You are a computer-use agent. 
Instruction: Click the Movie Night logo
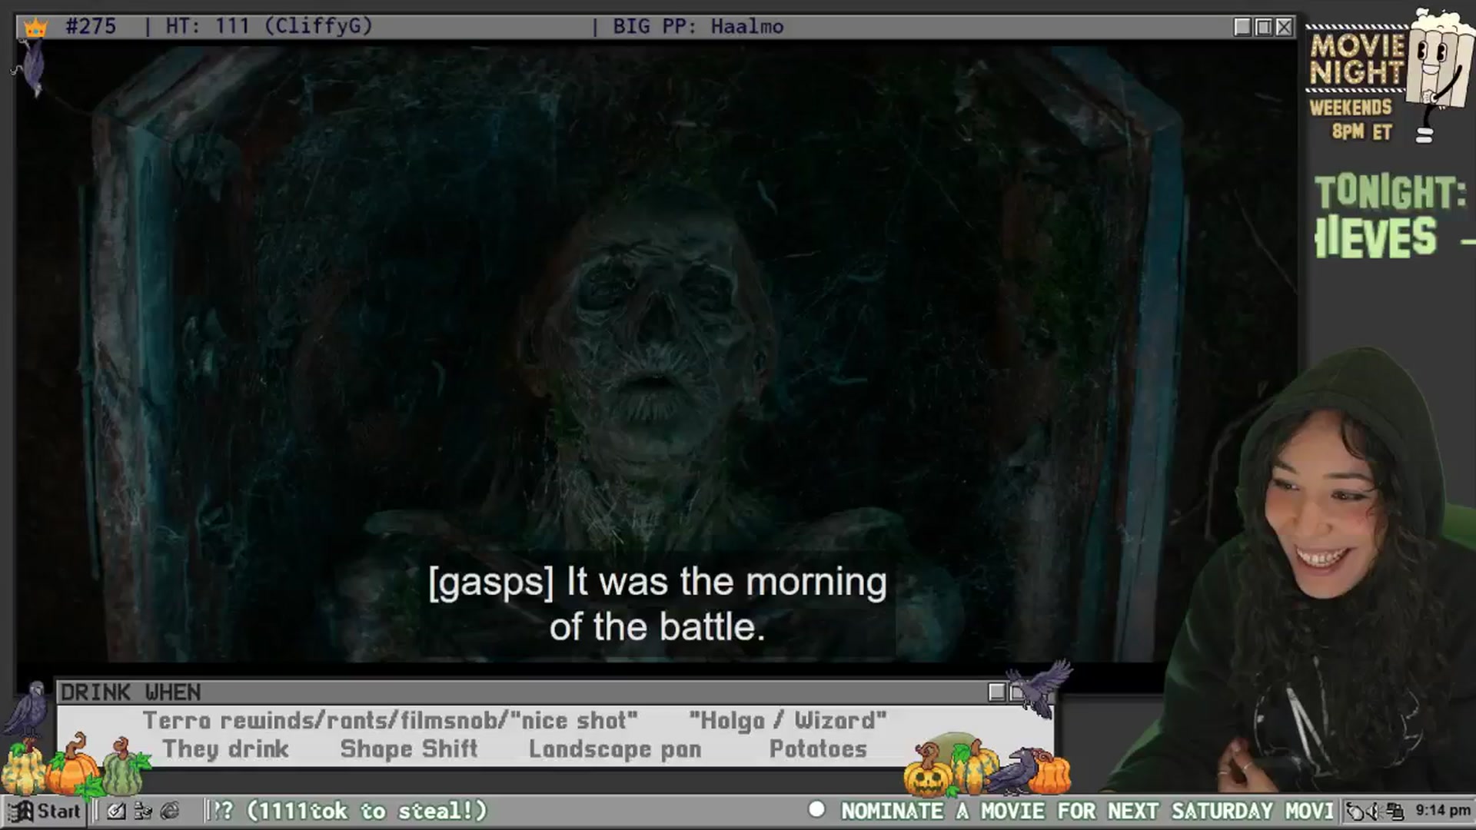(1358, 60)
